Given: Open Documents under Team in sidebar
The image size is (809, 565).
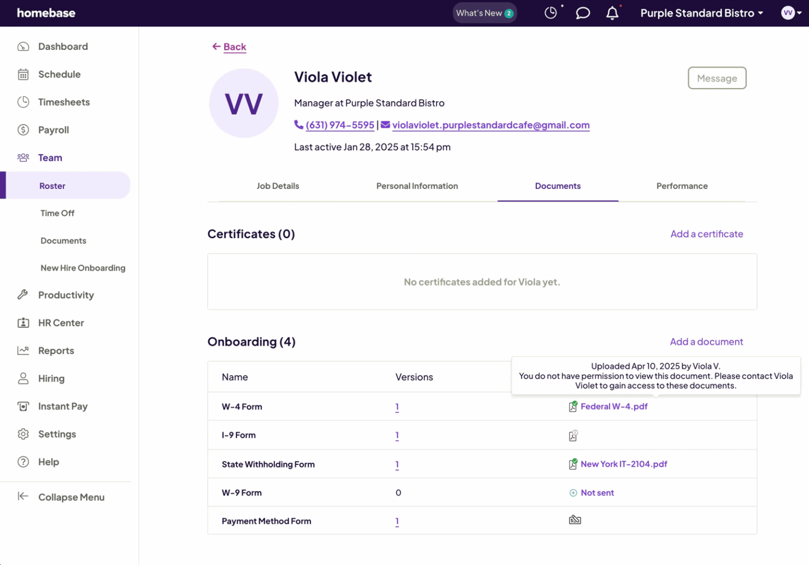Looking at the screenshot, I should coord(63,241).
